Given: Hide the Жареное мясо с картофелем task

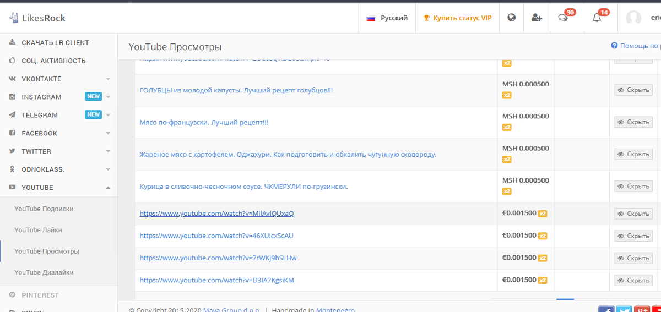Looking at the screenshot, I should [x=633, y=154].
